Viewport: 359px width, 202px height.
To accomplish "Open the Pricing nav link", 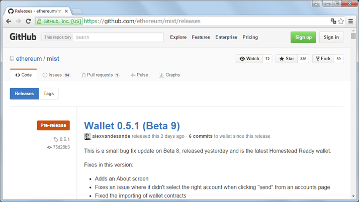I will point(250,37).
